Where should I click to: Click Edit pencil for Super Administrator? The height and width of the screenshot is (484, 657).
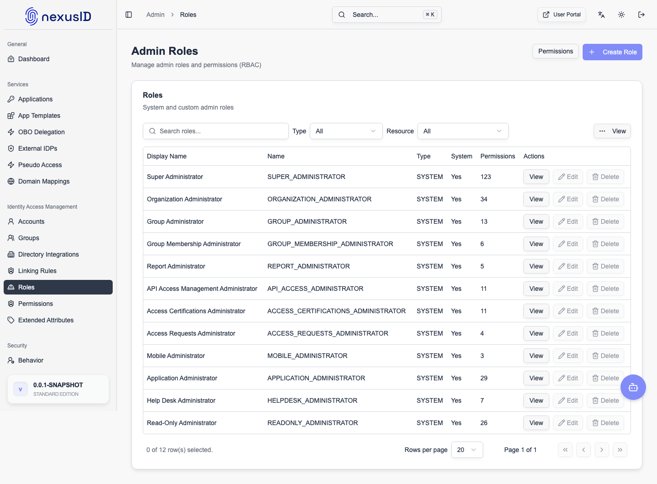[568, 177]
